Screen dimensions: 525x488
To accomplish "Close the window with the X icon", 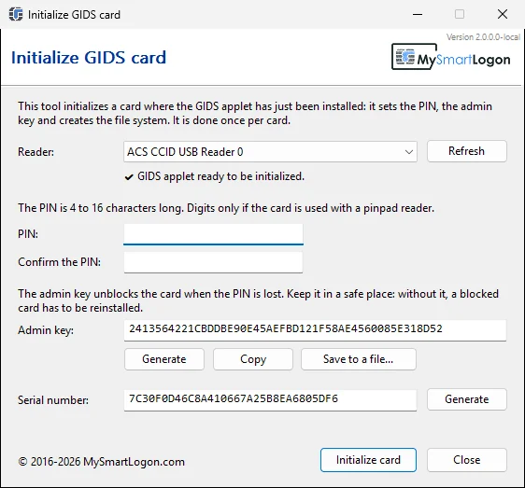I will point(503,14).
